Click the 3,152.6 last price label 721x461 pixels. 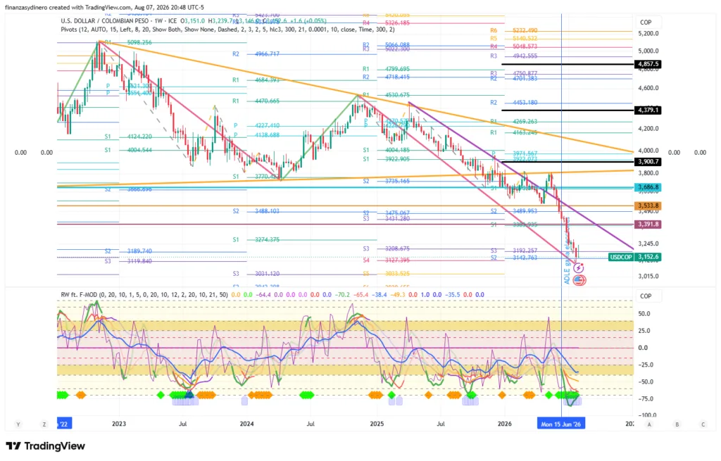(x=648, y=257)
